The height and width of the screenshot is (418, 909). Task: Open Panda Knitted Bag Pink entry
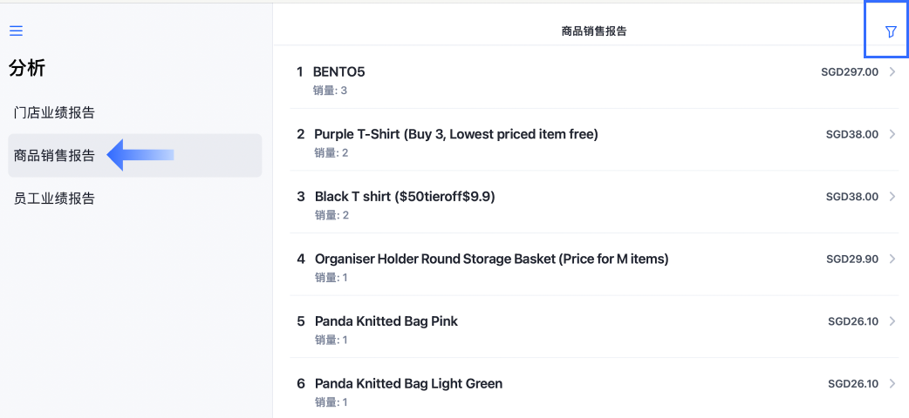coord(593,327)
